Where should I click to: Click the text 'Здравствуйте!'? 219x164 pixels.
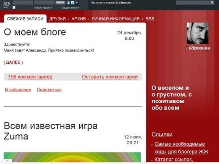[17, 44]
